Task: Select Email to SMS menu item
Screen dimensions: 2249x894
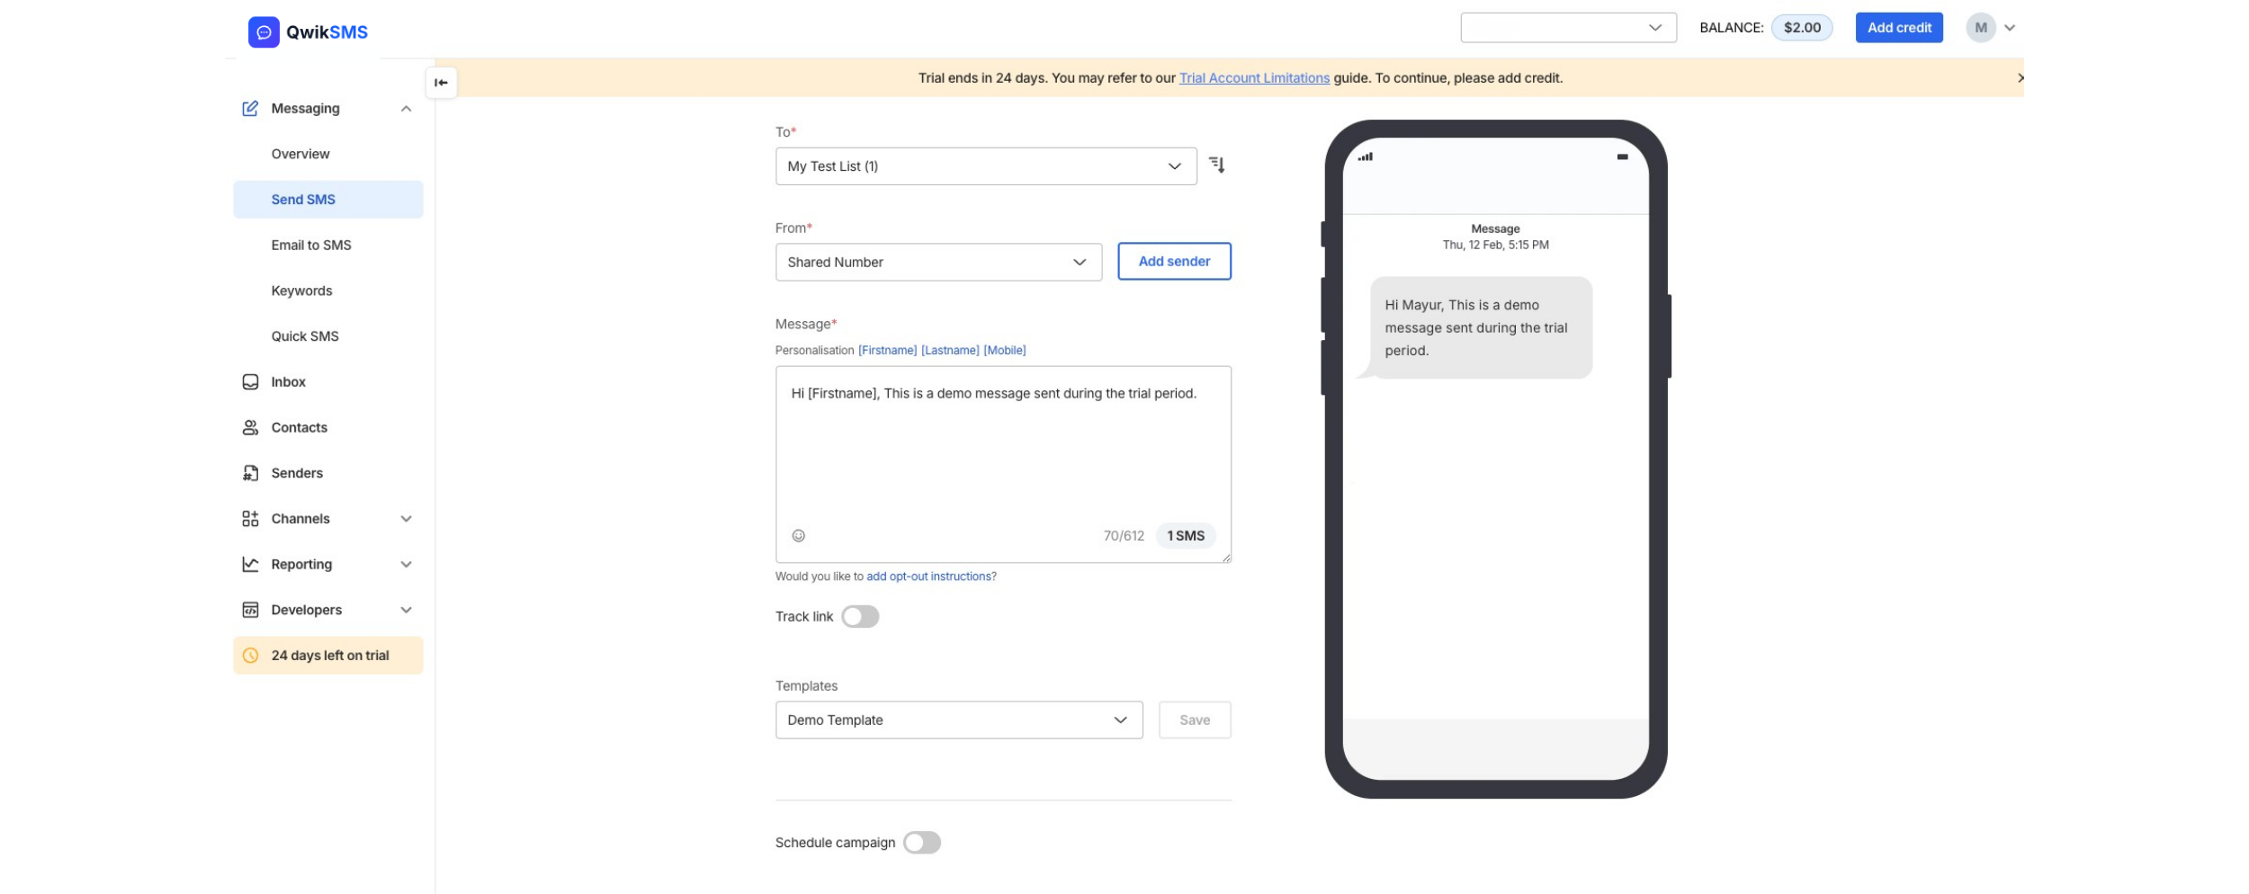Action: tap(311, 246)
